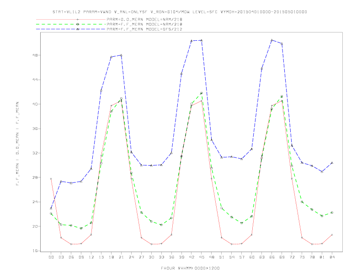The image size is (362, 280).
Task: Click blue GFS triangle marker at forecast hour 00
Action: [51, 208]
